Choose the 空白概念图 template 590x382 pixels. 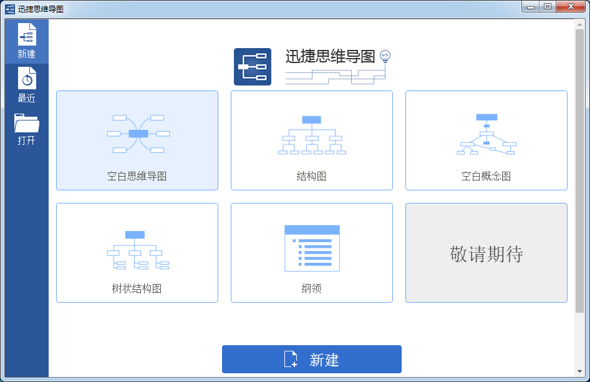click(486, 140)
